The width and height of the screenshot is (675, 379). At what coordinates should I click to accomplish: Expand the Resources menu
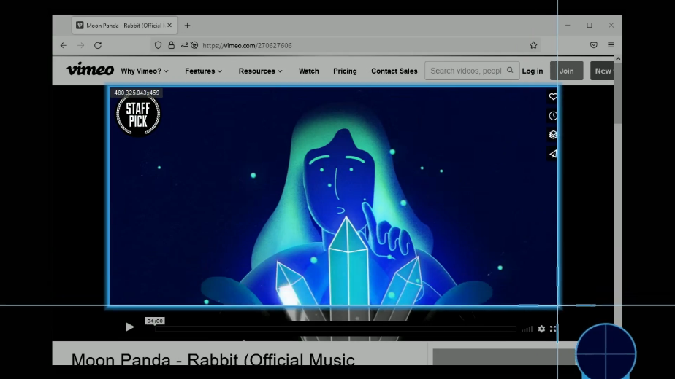[x=261, y=71]
